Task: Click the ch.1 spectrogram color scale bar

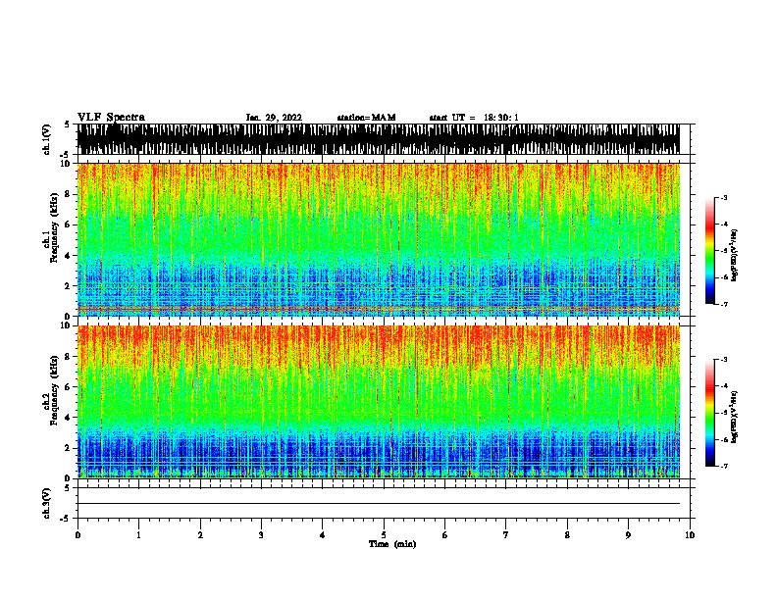Action: click(x=710, y=251)
